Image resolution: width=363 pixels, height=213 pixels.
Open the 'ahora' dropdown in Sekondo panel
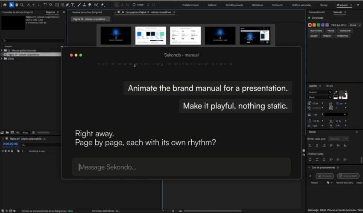pyautogui.click(x=355, y=25)
